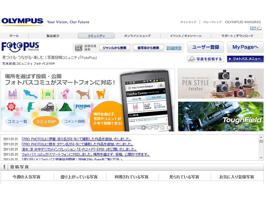Open the 製品紹介 menu
Image resolution: width=266 pixels, height=200 pixels.
point(53,36)
